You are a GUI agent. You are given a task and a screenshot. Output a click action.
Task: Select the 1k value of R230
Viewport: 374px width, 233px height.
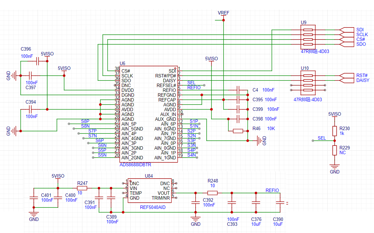click(x=342, y=134)
